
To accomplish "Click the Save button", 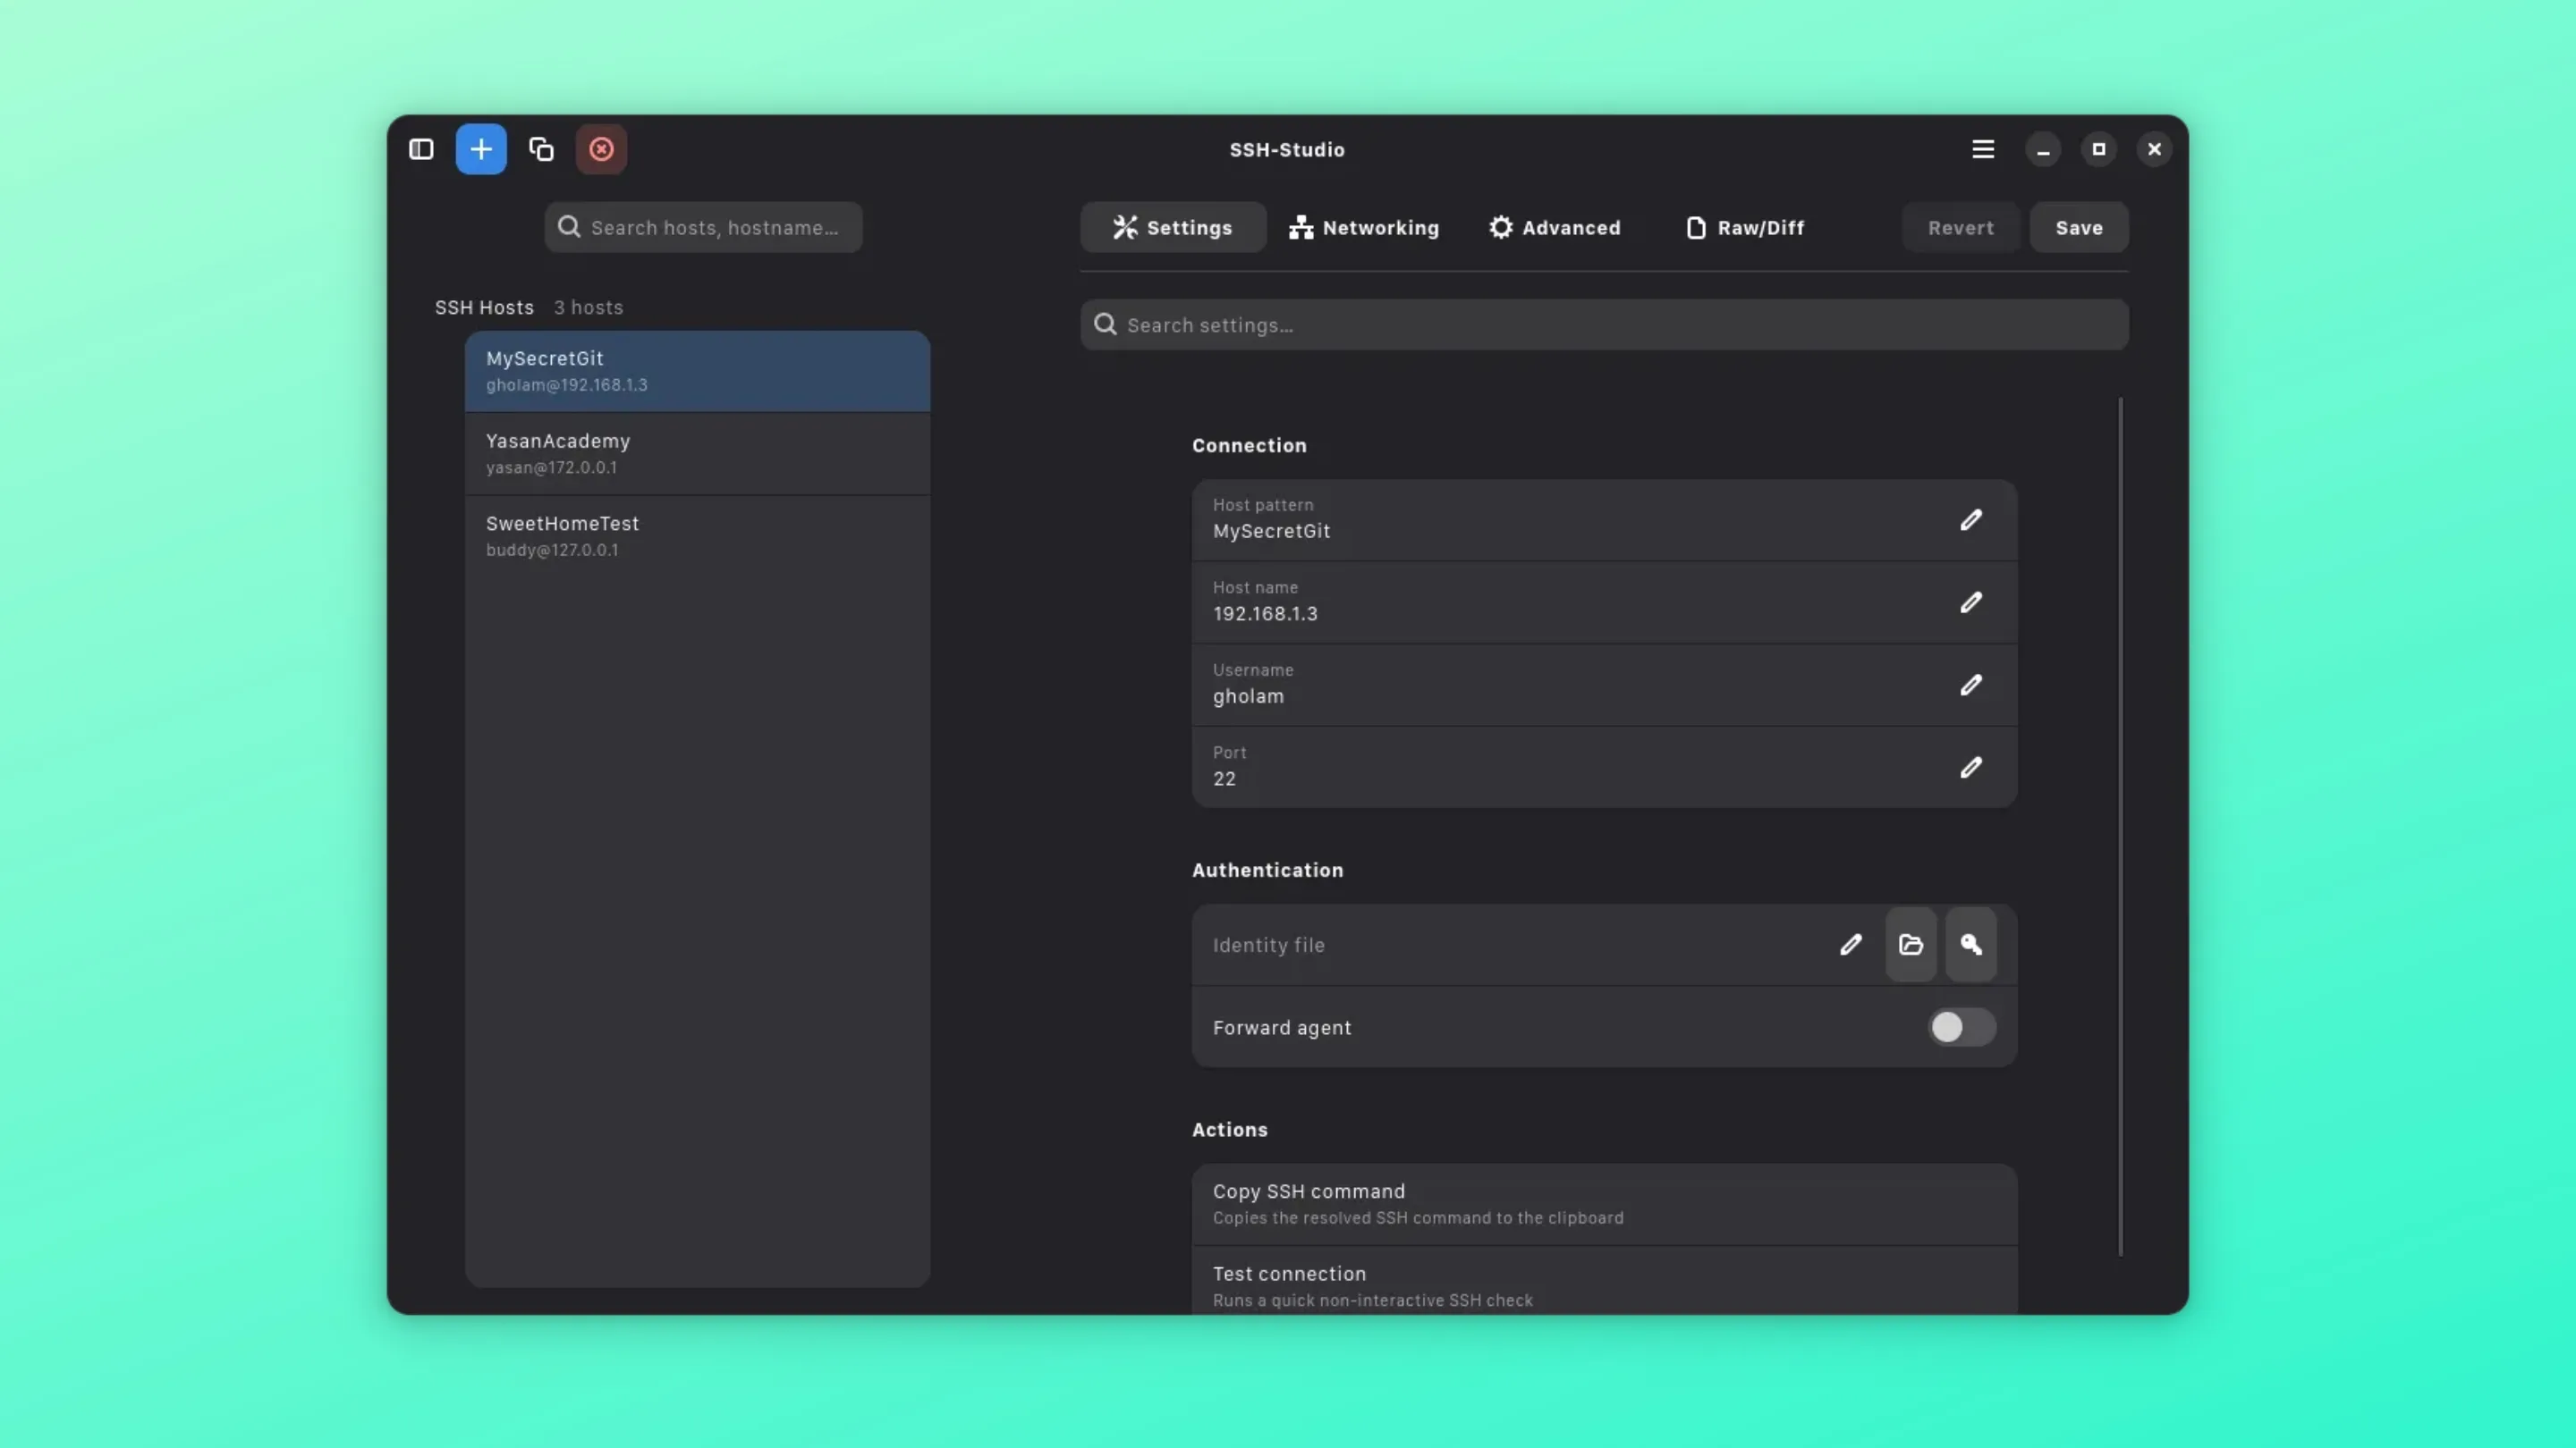I will pos(2079,228).
